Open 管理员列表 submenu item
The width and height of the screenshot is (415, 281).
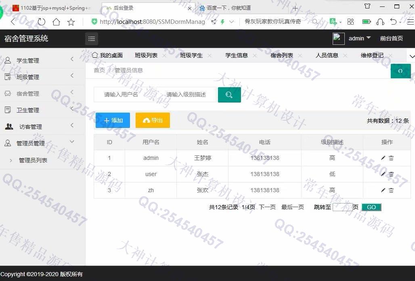coord(33,160)
